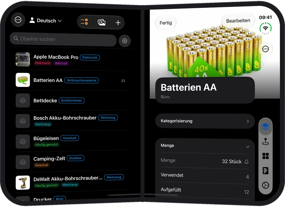285x207 pixels.
Task: Click the Bearbeiten button
Action: tap(238, 21)
